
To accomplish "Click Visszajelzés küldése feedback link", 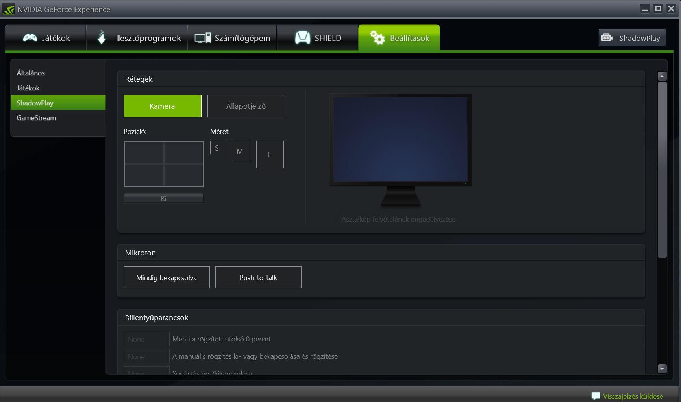I will [633, 396].
